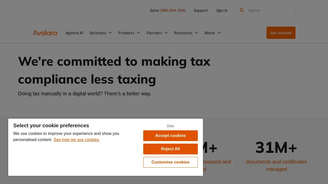Focus the Search input field

pyautogui.click(x=265, y=10)
